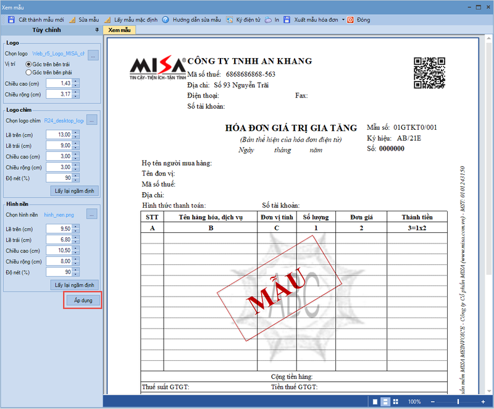Adjust the zoom slider at the bottom
Image resolution: width=494 pixels, height=409 pixels.
pyautogui.click(x=458, y=402)
